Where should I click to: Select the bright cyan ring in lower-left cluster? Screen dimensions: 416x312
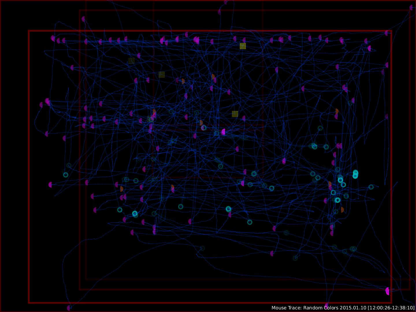click(135, 213)
